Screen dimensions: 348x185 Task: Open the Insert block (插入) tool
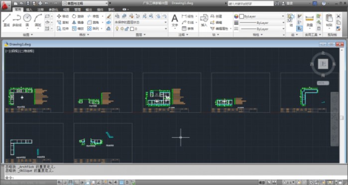204,20
